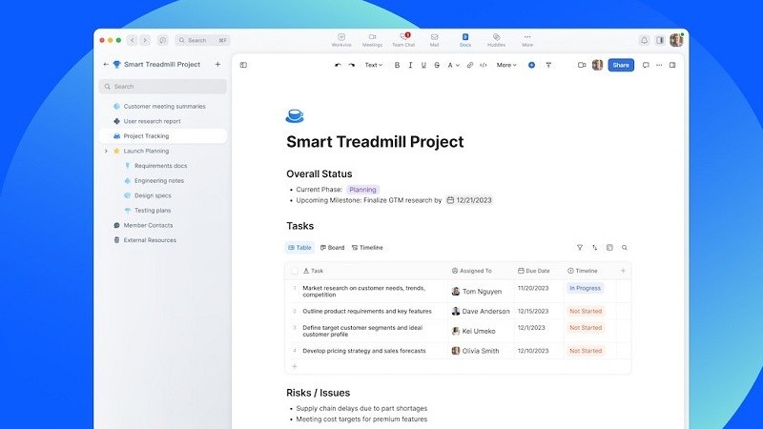The width and height of the screenshot is (763, 429).
Task: Check the select-all checkbox in table header
Action: tap(295, 271)
